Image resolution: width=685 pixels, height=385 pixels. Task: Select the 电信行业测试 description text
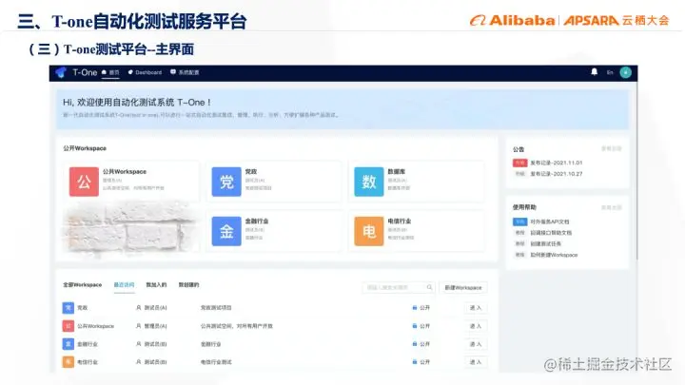216,362
